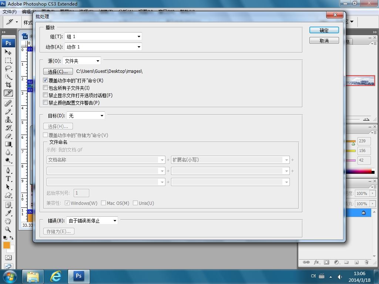
Task: Click the link layers icon in Layers panel
Action: tap(306, 262)
